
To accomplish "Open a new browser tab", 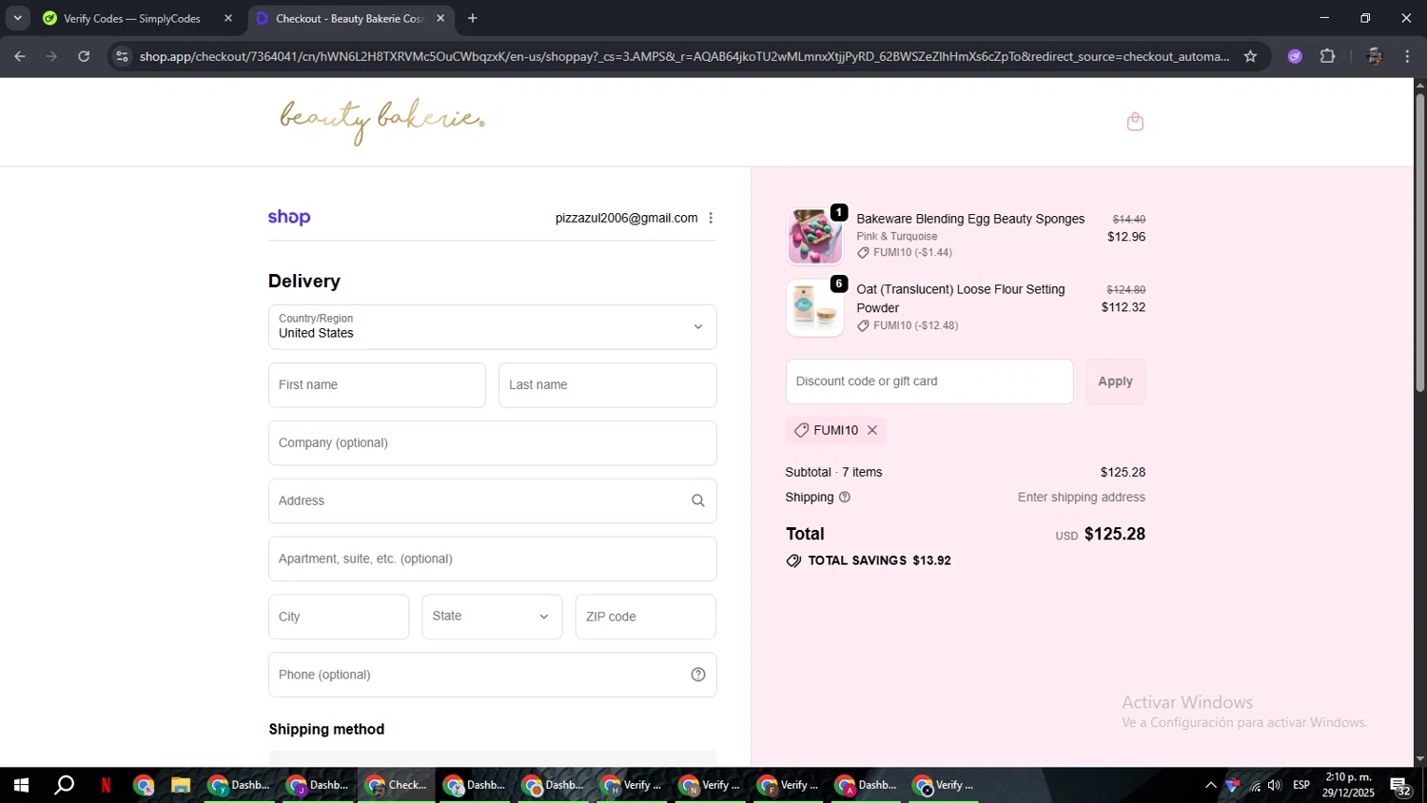I will tap(472, 18).
